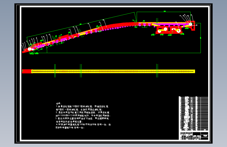Viewport: 227px width, 147px height.
Task: Pick the white tail pulley circle in the elevation view
Action: (29, 49)
